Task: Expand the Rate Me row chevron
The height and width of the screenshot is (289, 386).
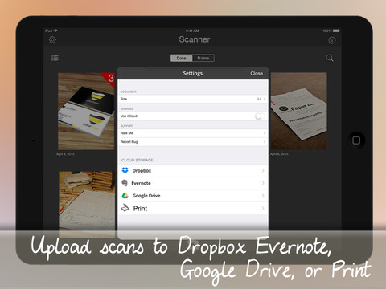Action: pyautogui.click(x=264, y=133)
